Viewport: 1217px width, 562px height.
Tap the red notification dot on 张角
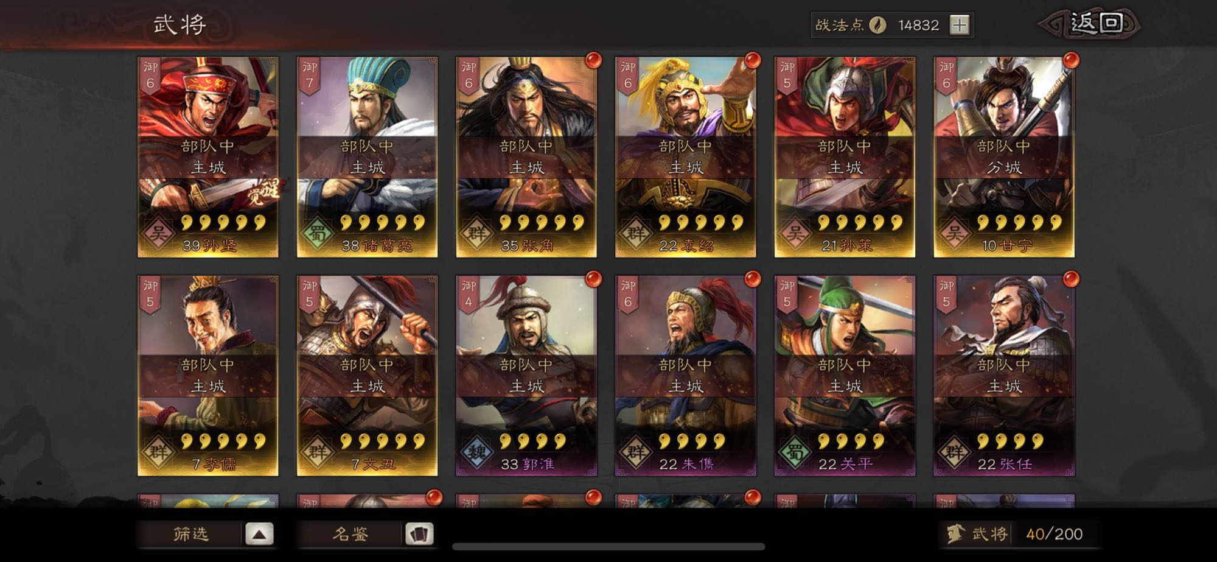pos(593,60)
